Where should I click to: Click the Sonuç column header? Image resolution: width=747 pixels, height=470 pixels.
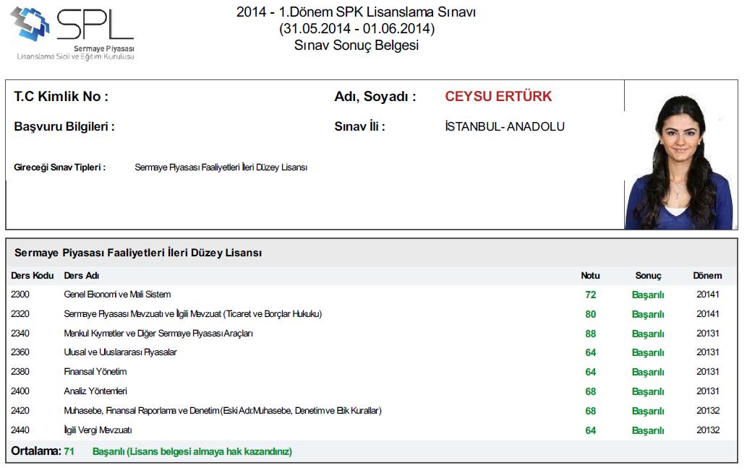[648, 276]
